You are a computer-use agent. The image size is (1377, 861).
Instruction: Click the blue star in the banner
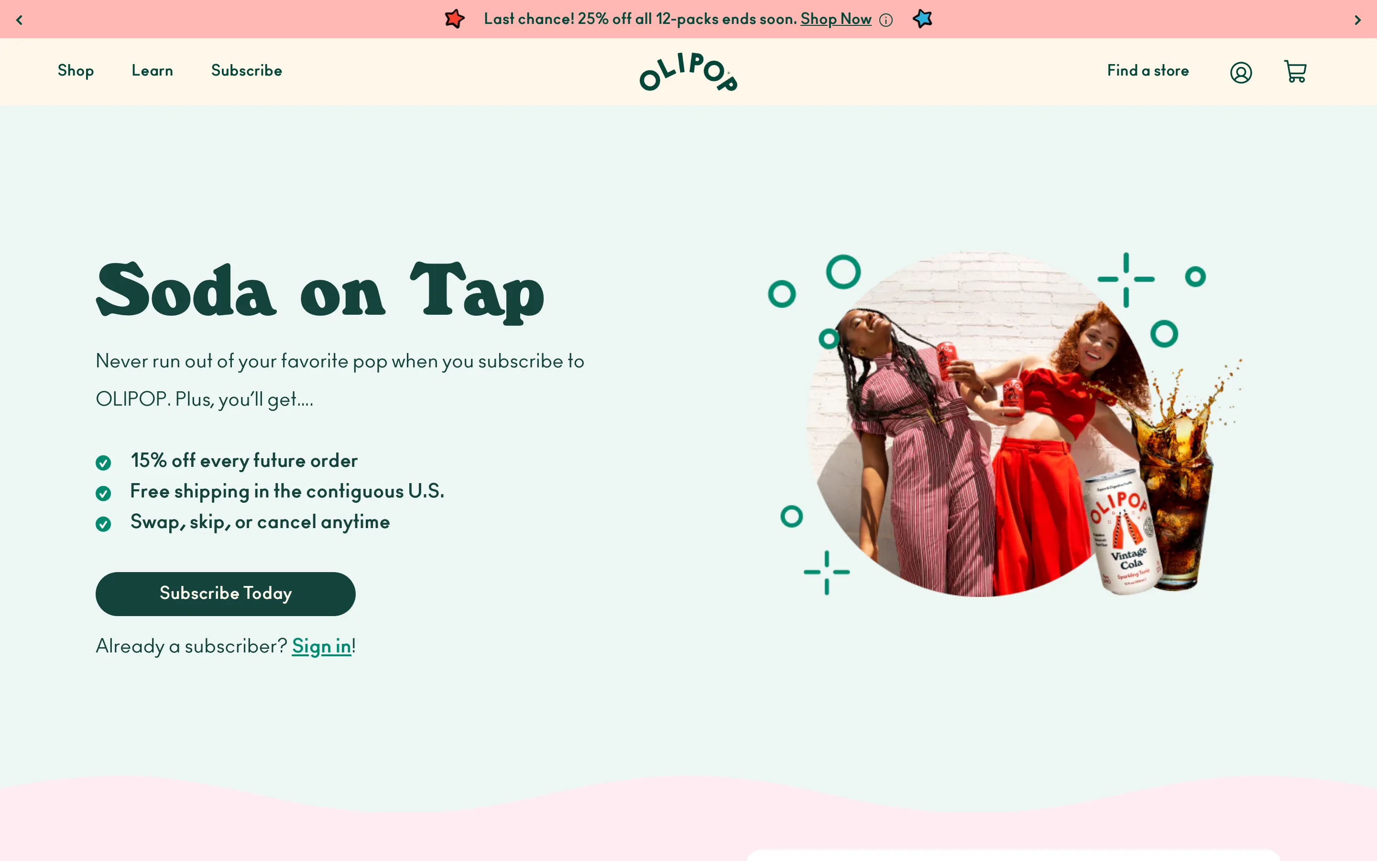pos(922,19)
